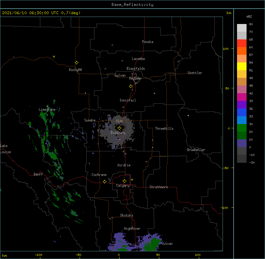The image size is (265, 259).
Task: Click the RockyMH label
Action: pos(75,70)
